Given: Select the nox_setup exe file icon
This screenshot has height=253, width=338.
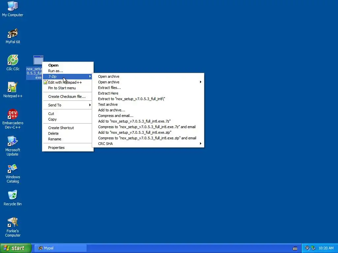Looking at the screenshot, I should click(38, 60).
